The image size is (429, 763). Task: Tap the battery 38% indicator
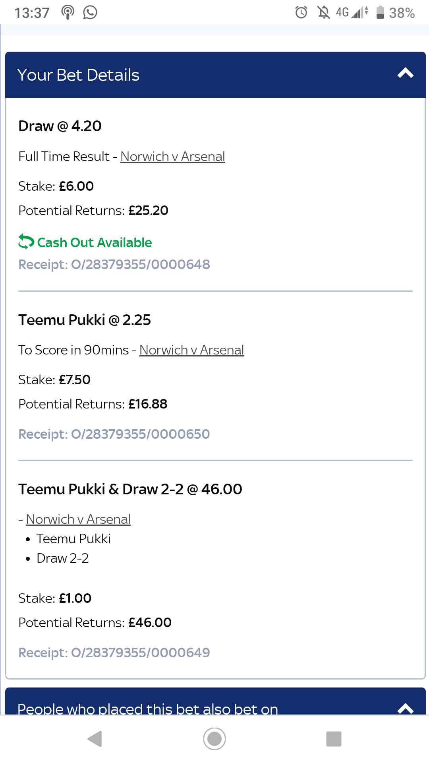tap(395, 13)
